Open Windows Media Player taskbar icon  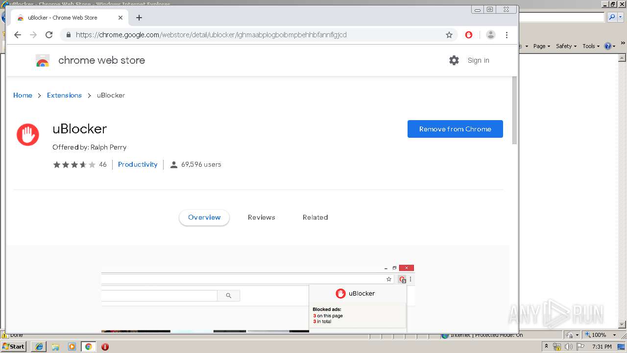pyautogui.click(x=72, y=346)
